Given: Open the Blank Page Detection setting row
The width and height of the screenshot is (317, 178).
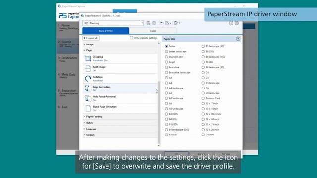Looking at the screenshot, I should coord(120,108).
